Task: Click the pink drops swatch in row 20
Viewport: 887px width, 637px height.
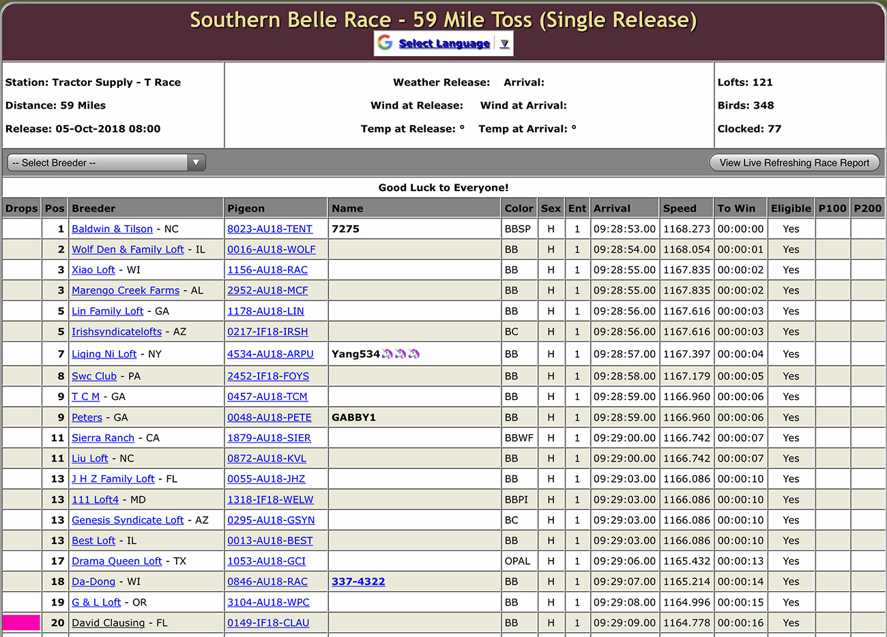Action: pyautogui.click(x=21, y=623)
